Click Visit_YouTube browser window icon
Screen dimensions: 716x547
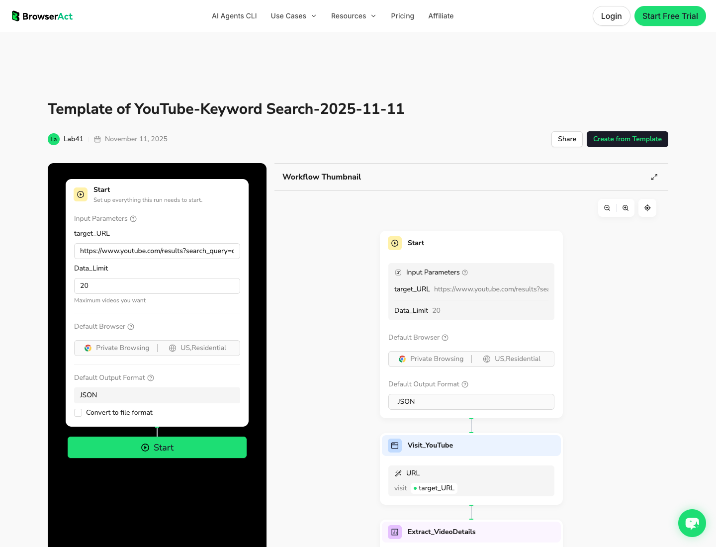coord(395,446)
